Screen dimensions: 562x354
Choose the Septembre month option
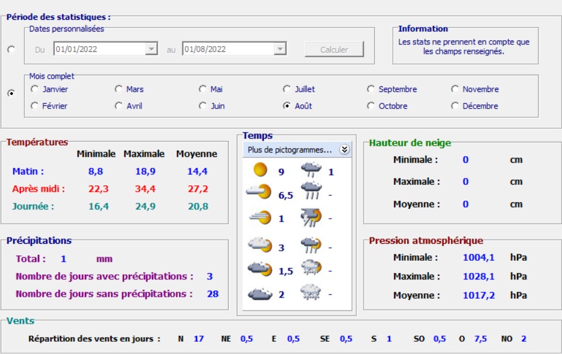point(392,89)
